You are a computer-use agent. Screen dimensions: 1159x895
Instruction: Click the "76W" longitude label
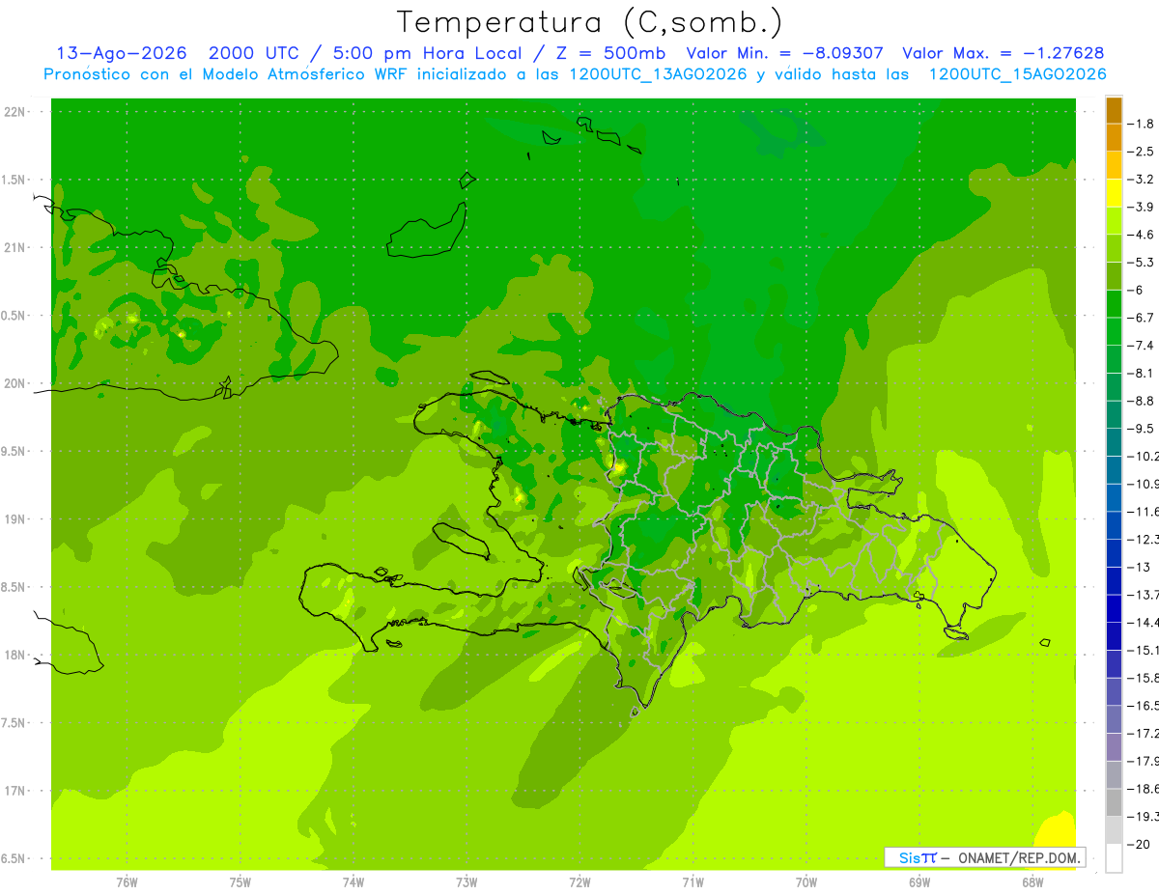[127, 882]
